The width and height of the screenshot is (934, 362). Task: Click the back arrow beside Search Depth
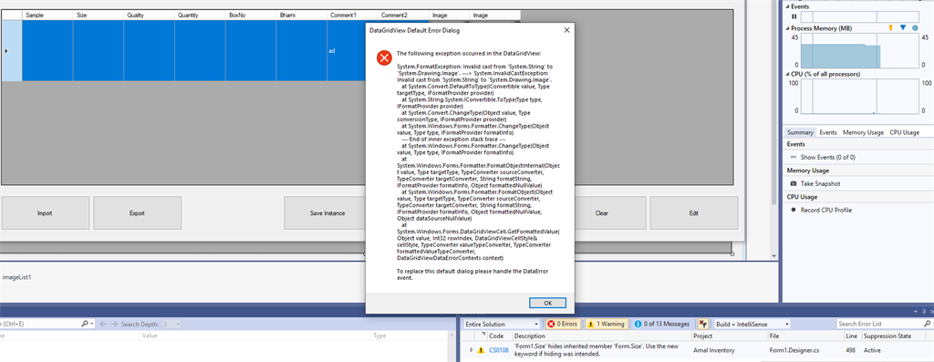104,324
